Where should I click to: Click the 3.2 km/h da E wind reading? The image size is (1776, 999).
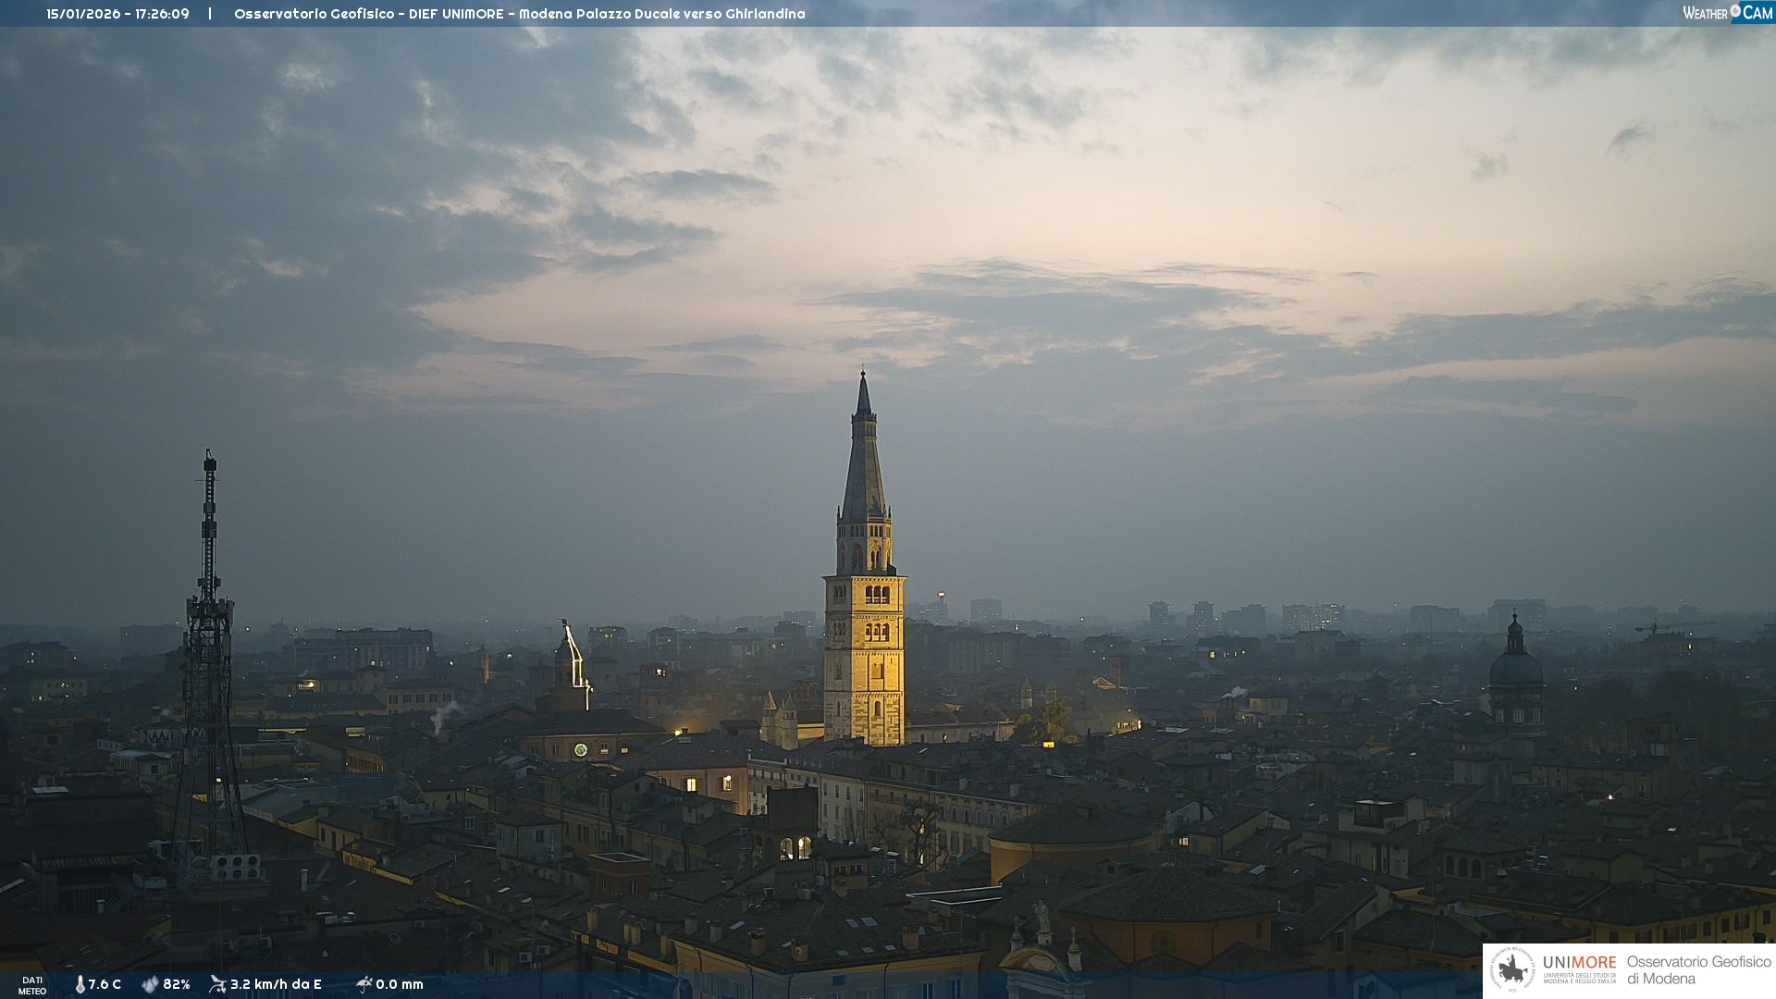(276, 984)
